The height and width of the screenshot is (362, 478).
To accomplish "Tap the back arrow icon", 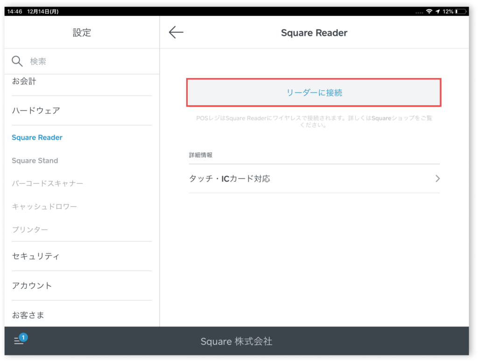I will (176, 32).
